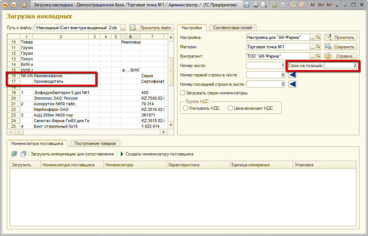Open the calculator from title bar
Viewport: 368px width, 236px height.
click(x=293, y=5)
